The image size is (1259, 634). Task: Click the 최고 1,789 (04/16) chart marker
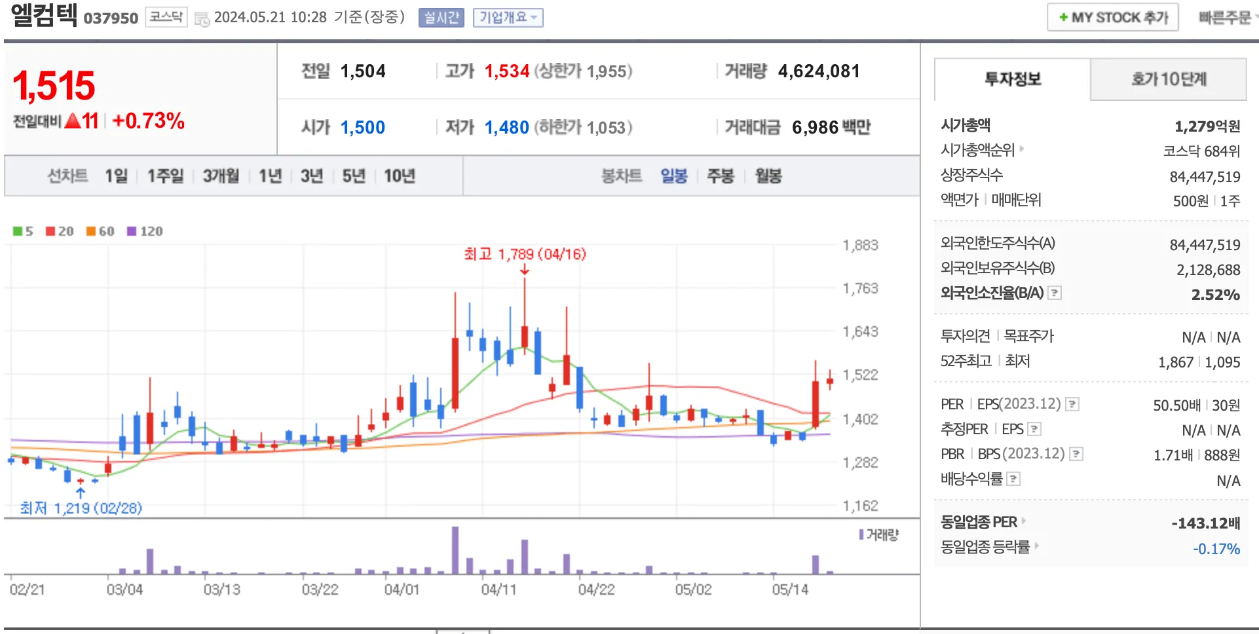coord(525,254)
